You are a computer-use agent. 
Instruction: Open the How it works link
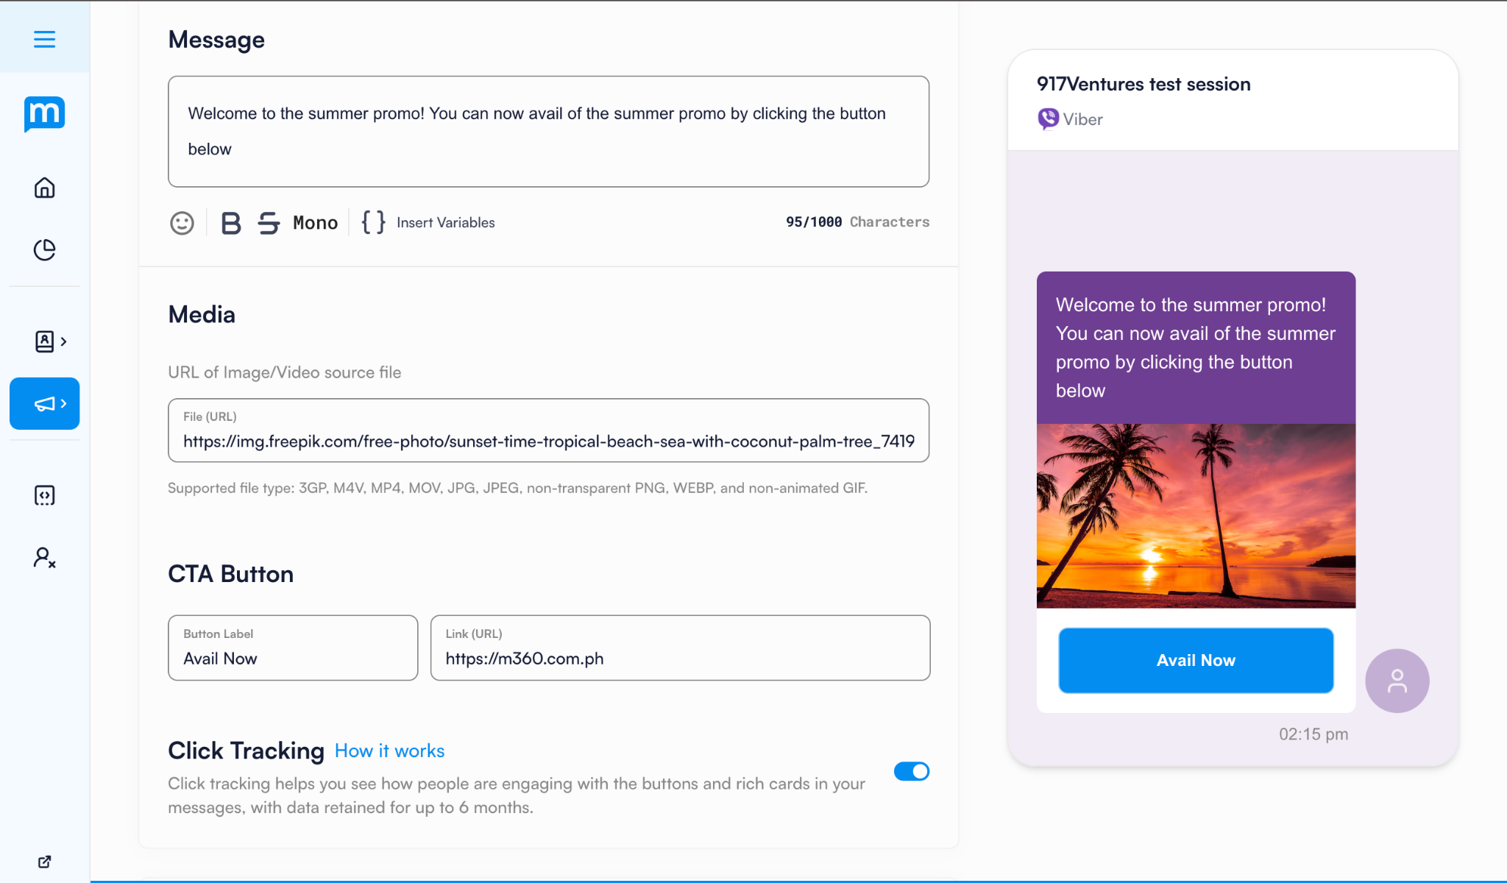tap(389, 751)
